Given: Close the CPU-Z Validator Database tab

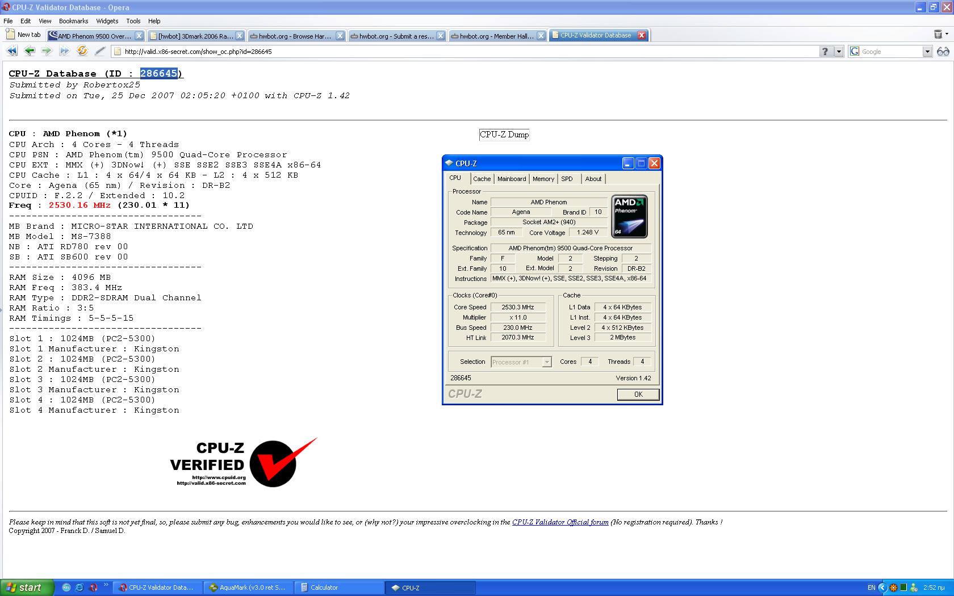Looking at the screenshot, I should click(641, 35).
